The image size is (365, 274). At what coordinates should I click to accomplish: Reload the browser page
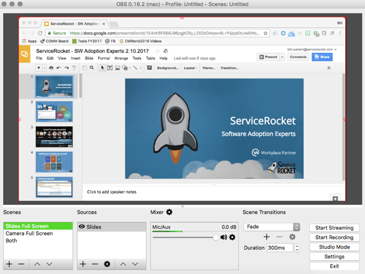pyautogui.click(x=40, y=33)
